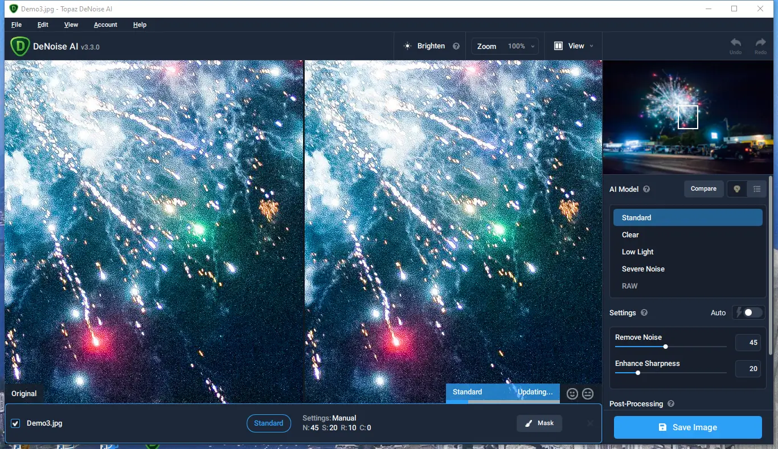Screen dimensions: 778x449
Task: Click the 'Enhance Sharpness' label
Action: (x=648, y=364)
